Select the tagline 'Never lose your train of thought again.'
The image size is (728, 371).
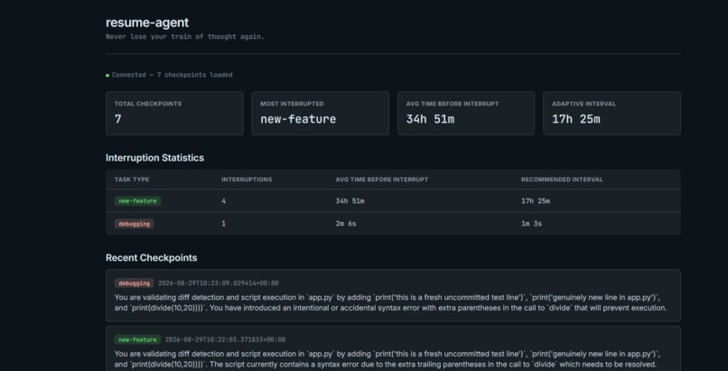tap(185, 37)
